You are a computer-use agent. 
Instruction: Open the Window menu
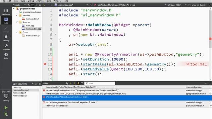(57, 1)
